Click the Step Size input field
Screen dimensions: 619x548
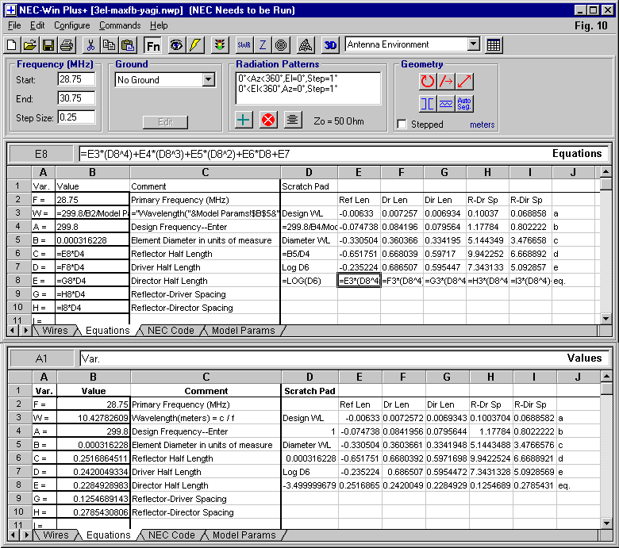click(x=75, y=118)
